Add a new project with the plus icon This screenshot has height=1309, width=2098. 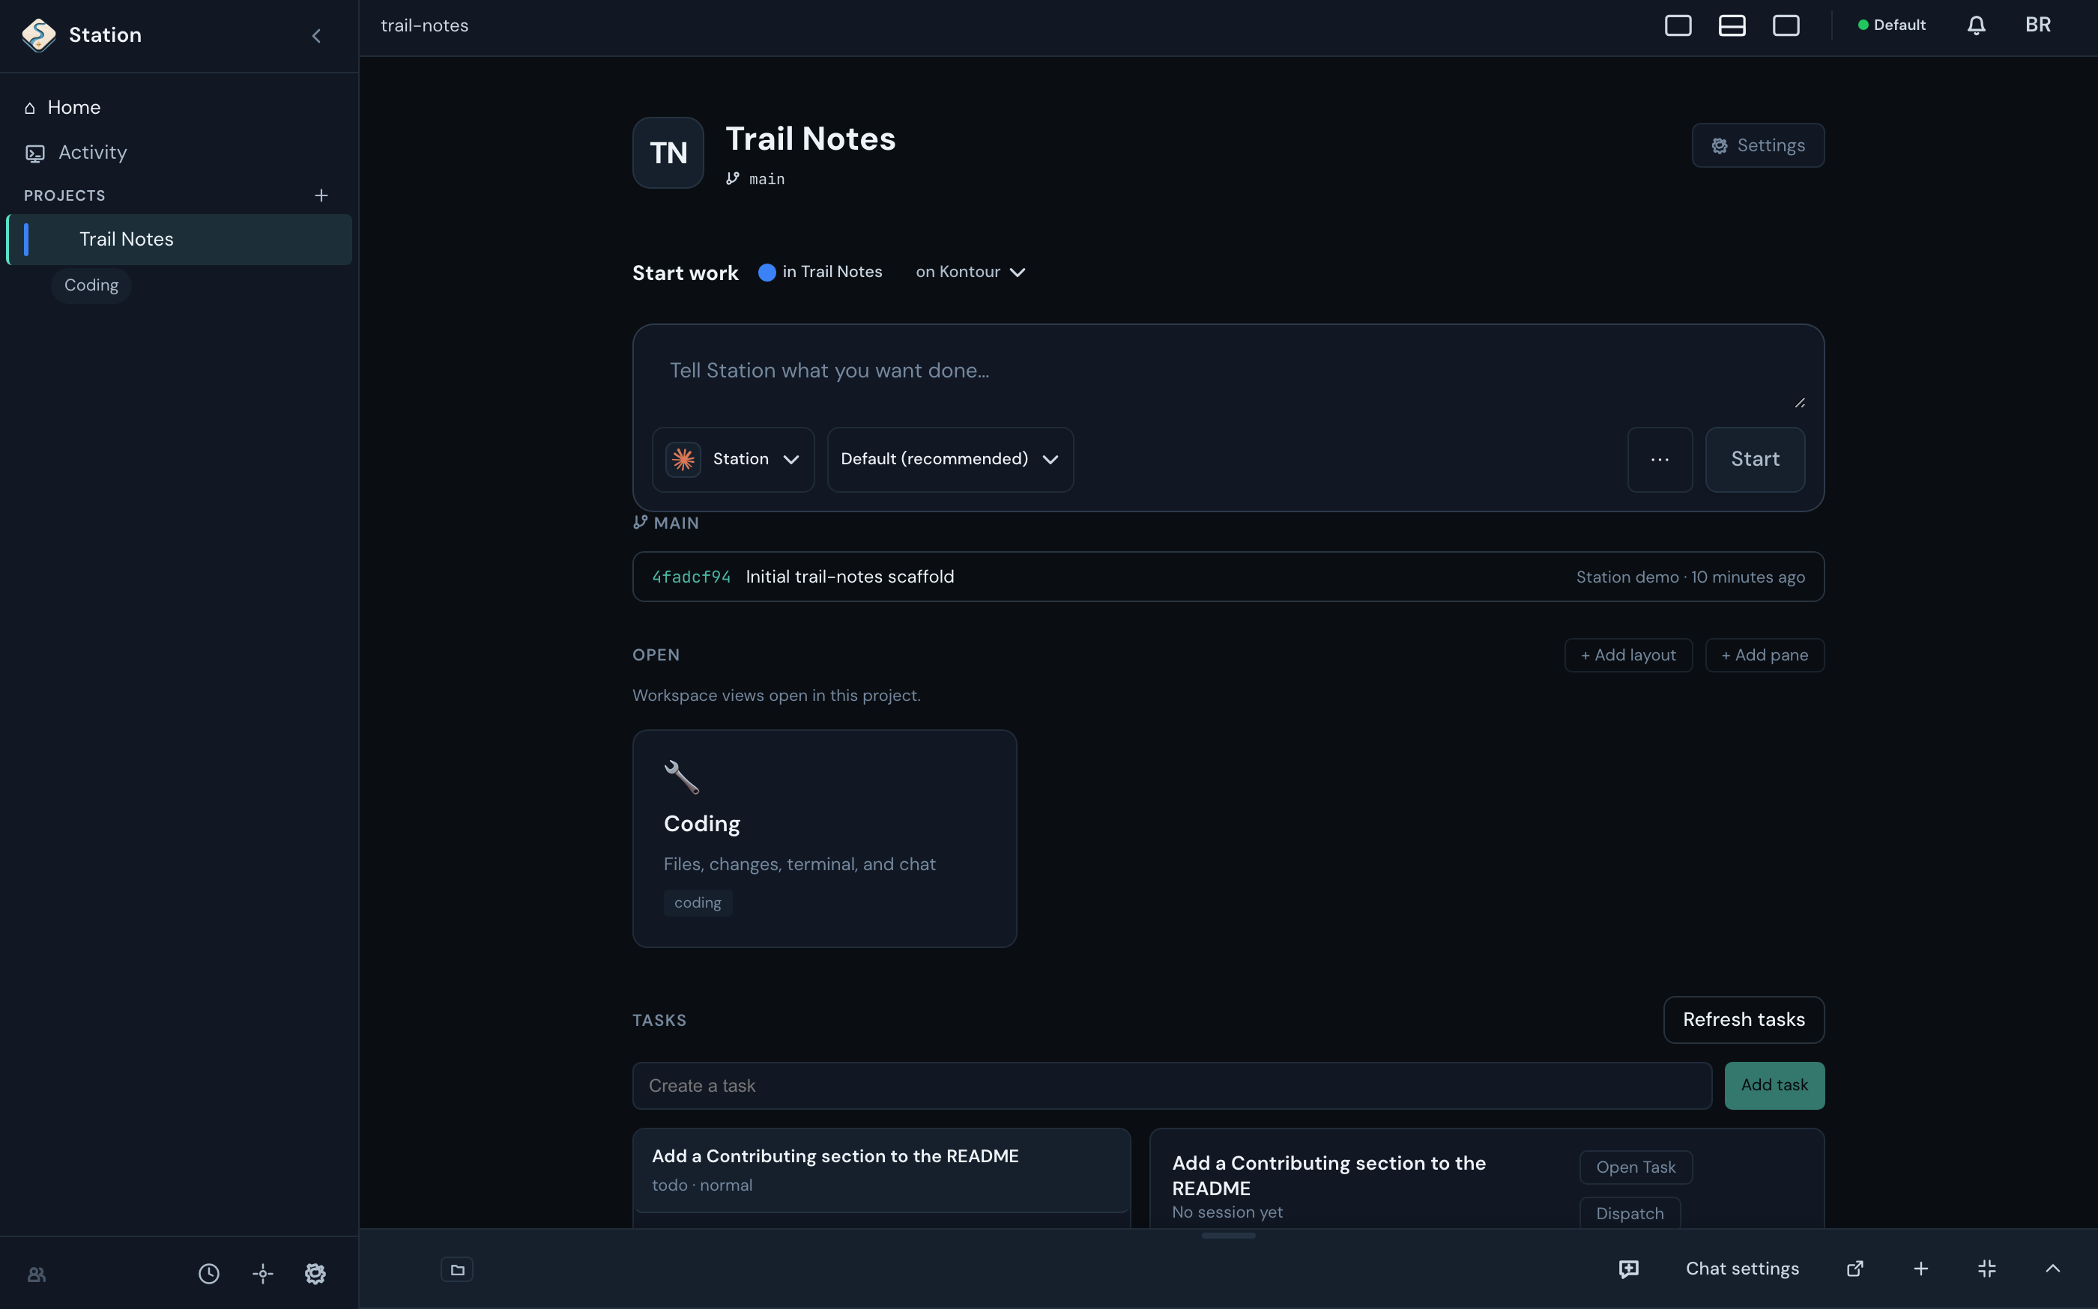coord(321,195)
